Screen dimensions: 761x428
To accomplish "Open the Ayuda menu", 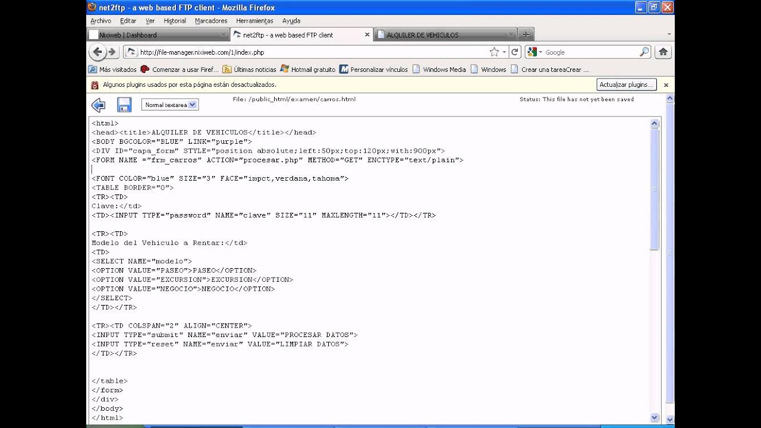I will tap(291, 21).
